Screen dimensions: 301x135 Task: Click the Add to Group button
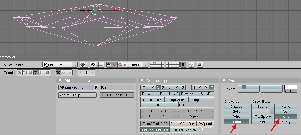pos(77,95)
